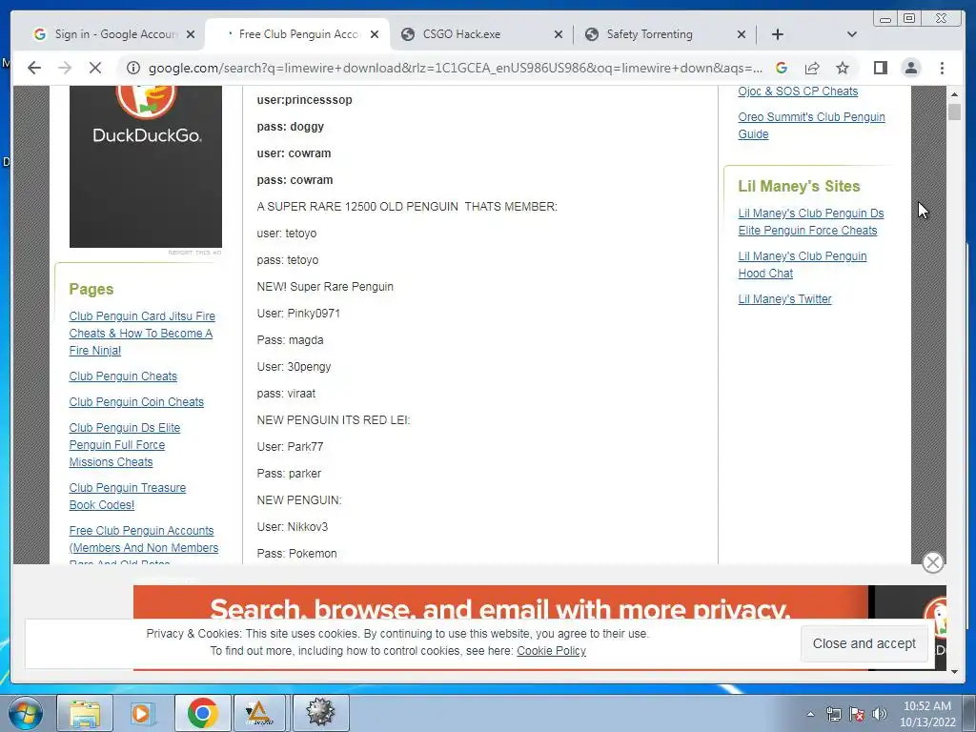Dismiss the bottom banner ad with X

click(x=932, y=562)
